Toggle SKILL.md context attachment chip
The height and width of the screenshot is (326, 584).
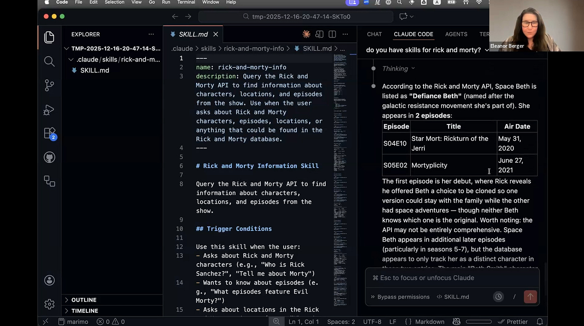coord(452,297)
